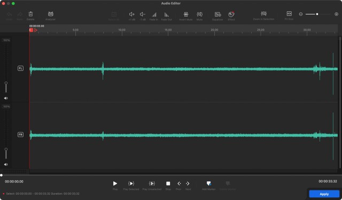The height and width of the screenshot is (200, 342).
Task: Click the current time 00:00:00.00 display
Action: tap(14, 181)
